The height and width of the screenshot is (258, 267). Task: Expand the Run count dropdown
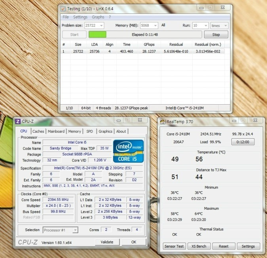206,26
